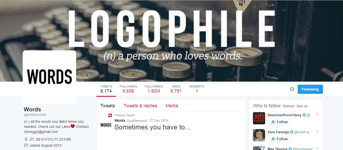
Task: Follow Vera Farmiga
Action: click(279, 139)
